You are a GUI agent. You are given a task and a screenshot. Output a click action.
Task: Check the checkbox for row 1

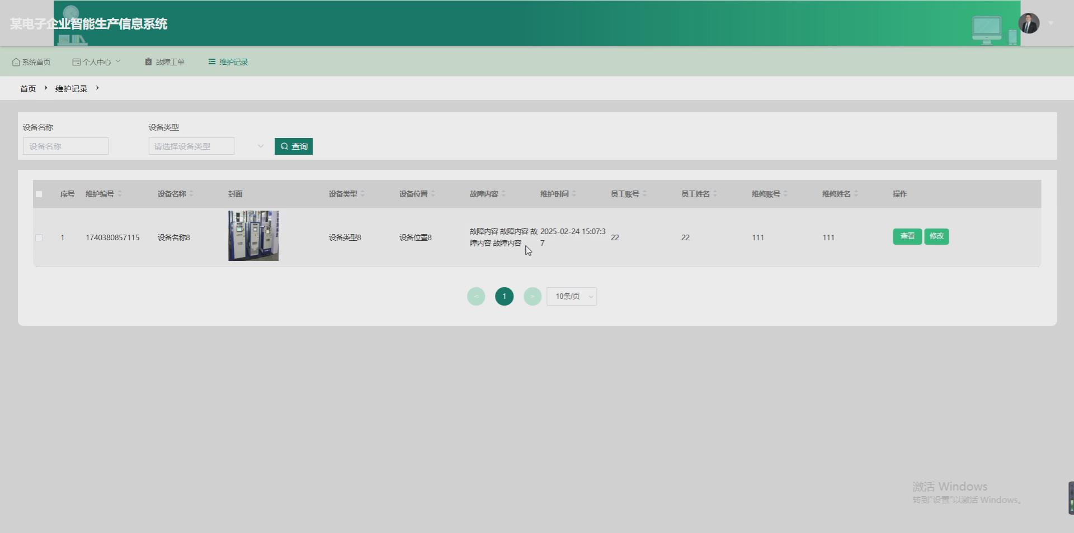39,237
